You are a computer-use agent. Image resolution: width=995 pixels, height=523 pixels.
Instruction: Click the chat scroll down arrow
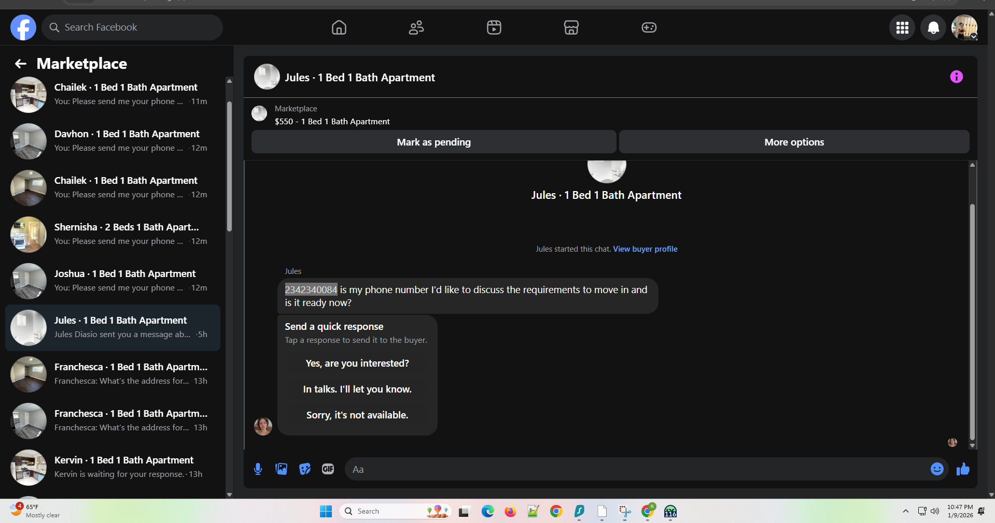point(972,446)
